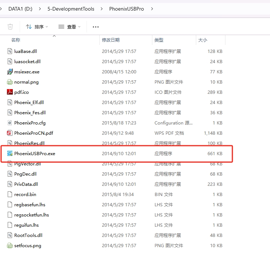Screen dimensions: 270x253
Task: Click the PhoenixUSBPro.exe application icon
Action: (10, 154)
